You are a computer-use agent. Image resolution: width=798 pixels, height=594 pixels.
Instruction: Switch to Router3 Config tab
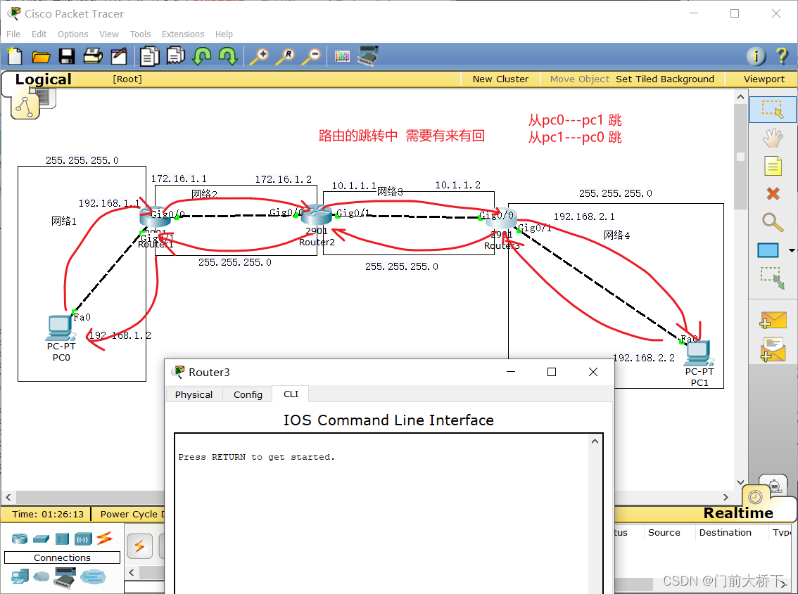coord(248,394)
